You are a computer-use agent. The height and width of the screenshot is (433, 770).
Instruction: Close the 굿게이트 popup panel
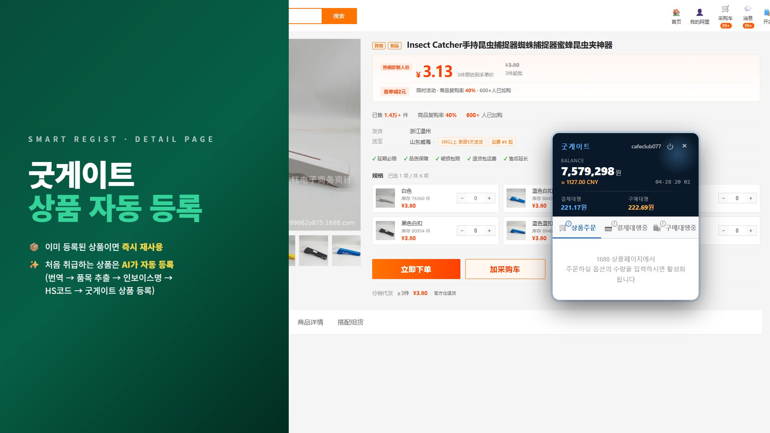pos(685,146)
